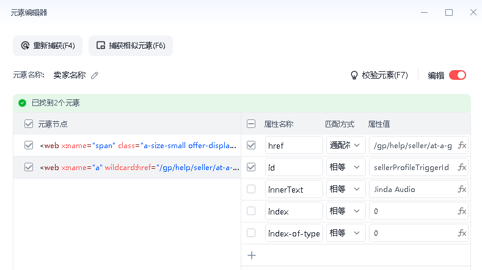Expand the 相等 dropdown for innerText
482x270 pixels.
click(346, 190)
